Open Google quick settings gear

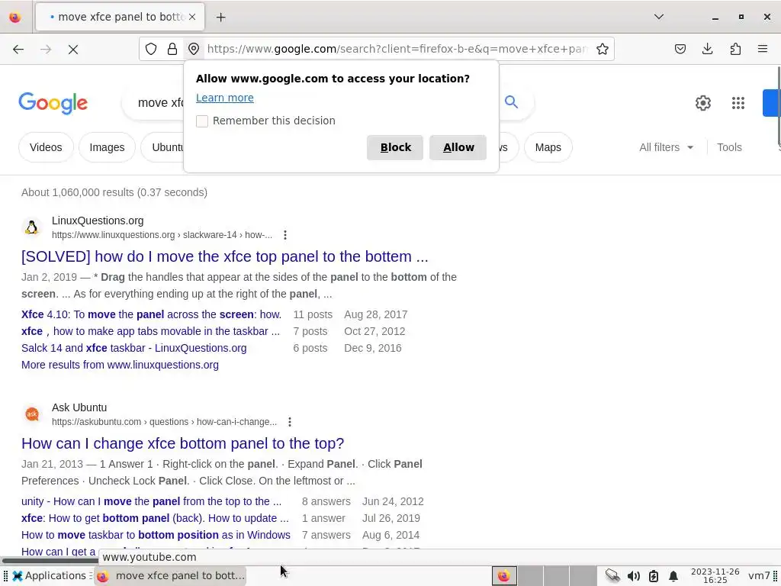[702, 103]
